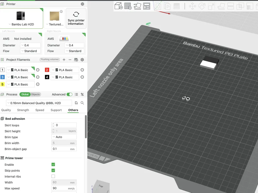
Task: Edit filament 5 preset via ellipsis icon
Action: point(38,84)
